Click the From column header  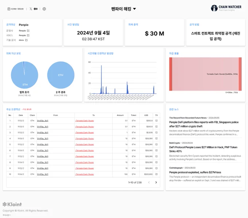[55, 115]
